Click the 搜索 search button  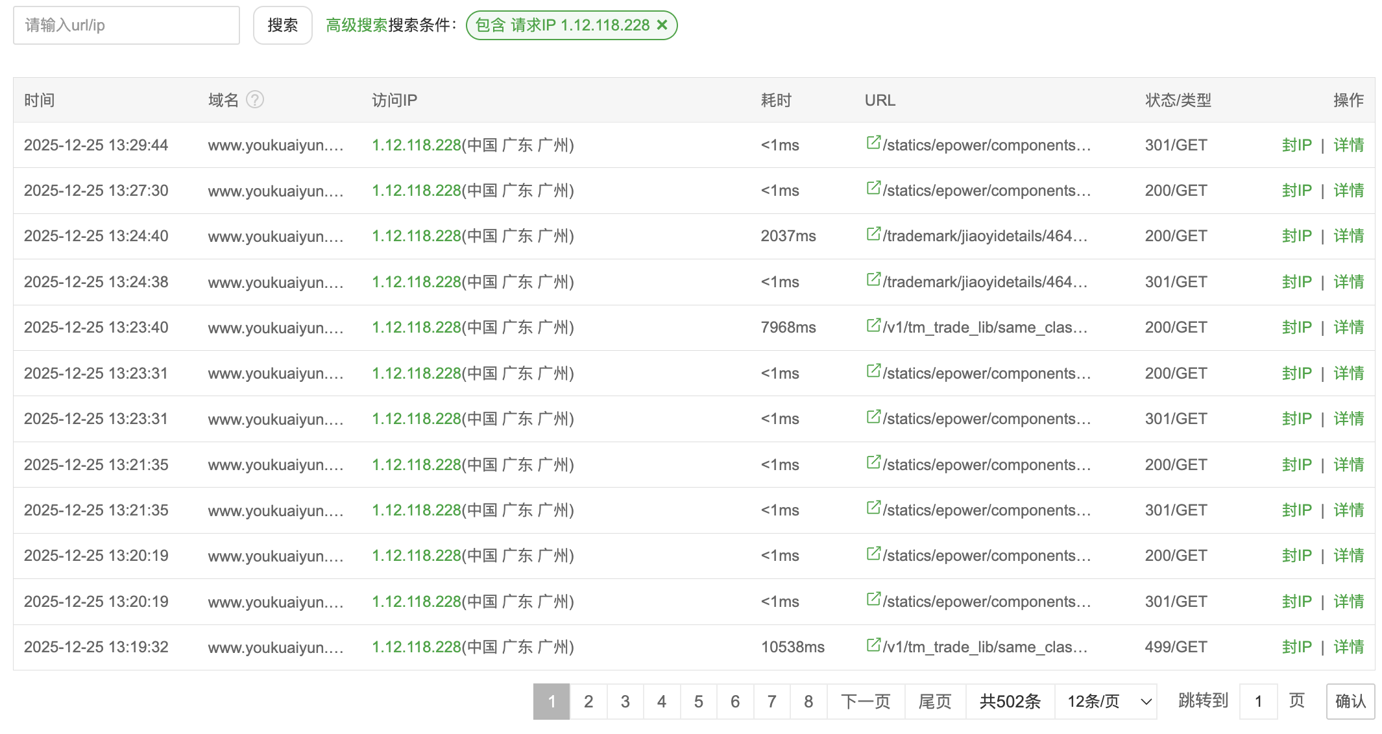click(282, 25)
